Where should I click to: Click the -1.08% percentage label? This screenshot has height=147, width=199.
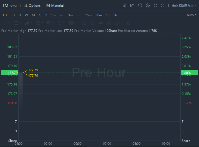click(187, 103)
